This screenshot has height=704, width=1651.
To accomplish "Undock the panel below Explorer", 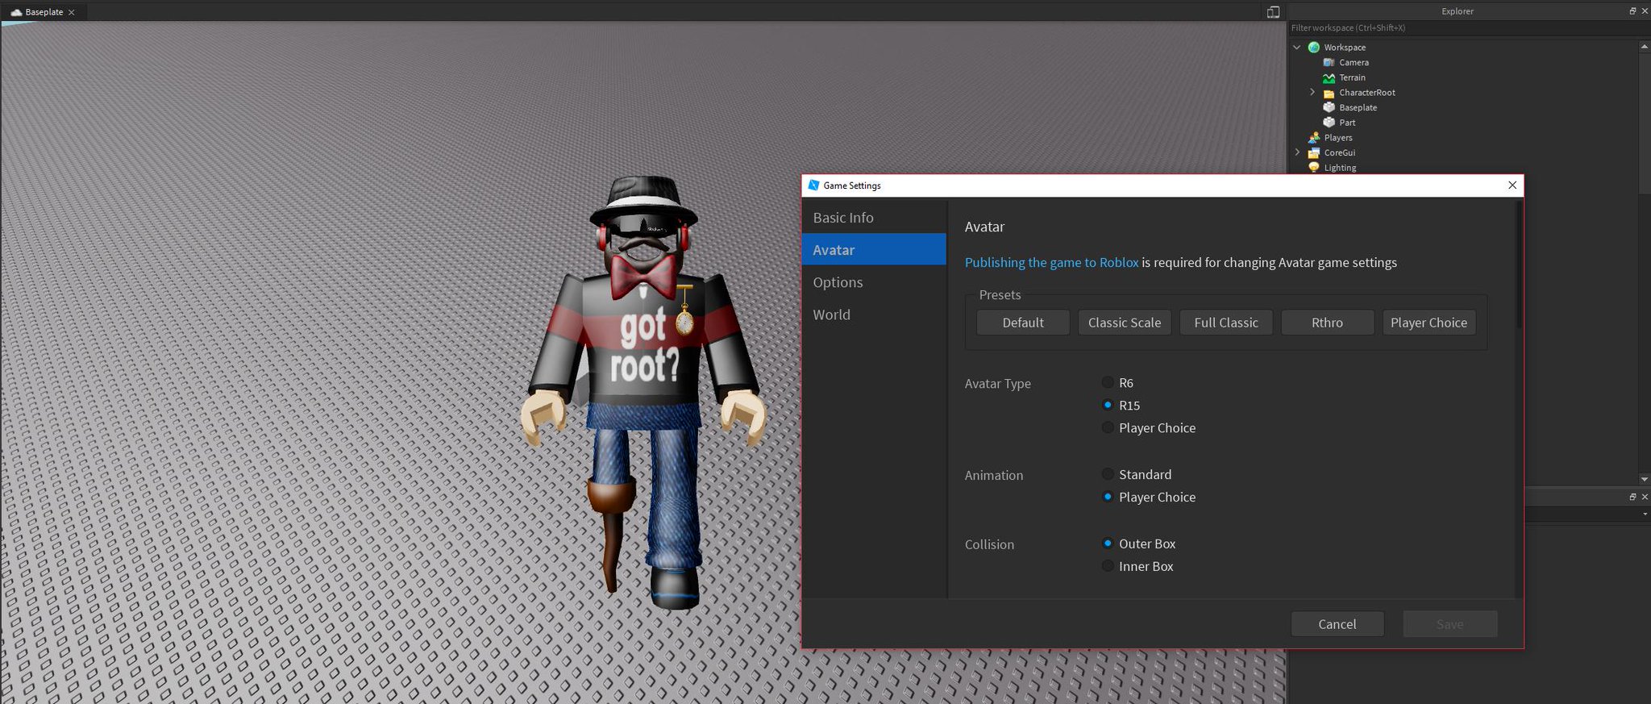I will [1632, 497].
